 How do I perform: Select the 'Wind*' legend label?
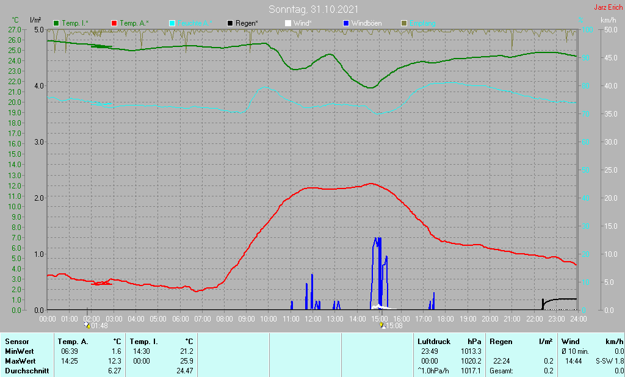point(303,24)
